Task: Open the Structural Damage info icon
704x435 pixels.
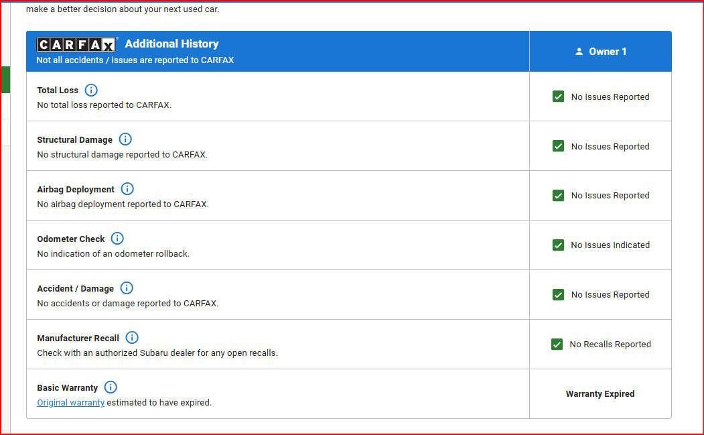Action: (x=125, y=139)
